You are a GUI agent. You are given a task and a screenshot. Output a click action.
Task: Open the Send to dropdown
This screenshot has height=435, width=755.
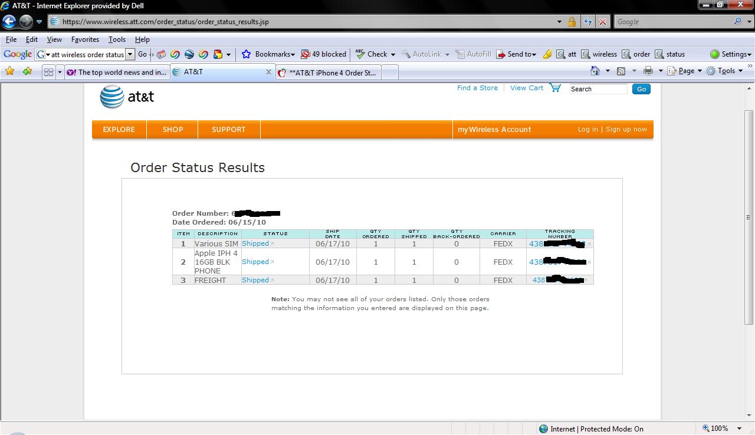tap(516, 54)
